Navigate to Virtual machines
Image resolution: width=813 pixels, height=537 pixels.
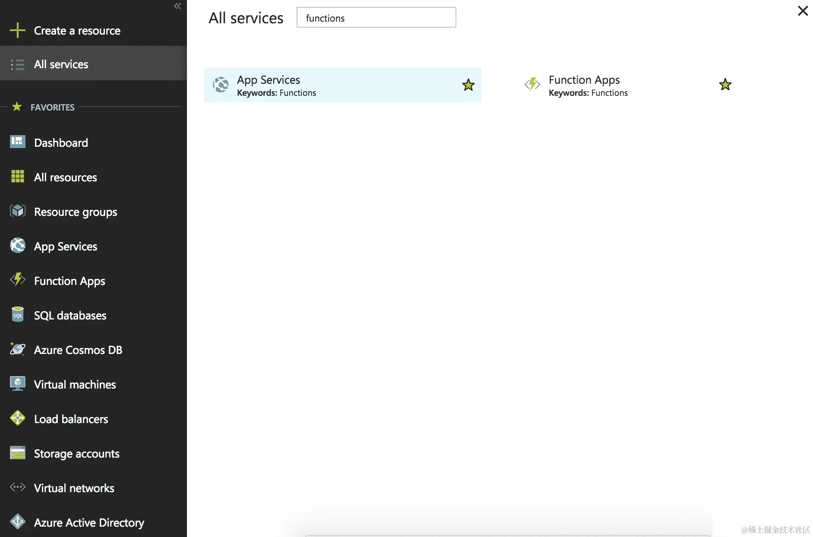pyautogui.click(x=93, y=384)
